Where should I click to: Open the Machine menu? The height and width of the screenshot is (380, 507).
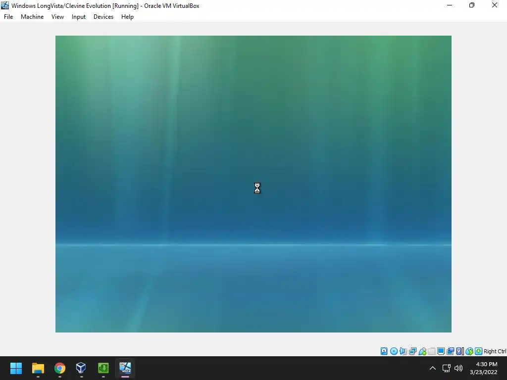click(x=32, y=17)
